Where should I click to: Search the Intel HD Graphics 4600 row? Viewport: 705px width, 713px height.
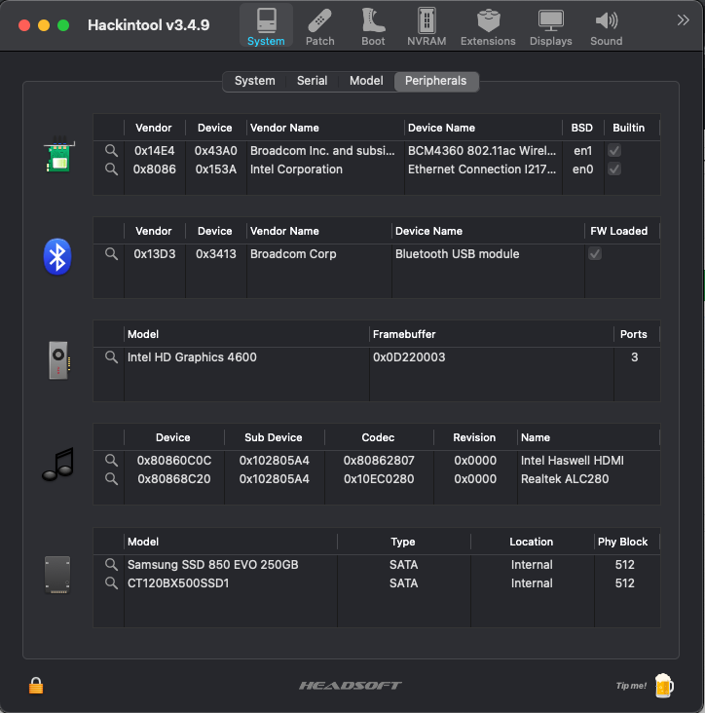pos(111,356)
